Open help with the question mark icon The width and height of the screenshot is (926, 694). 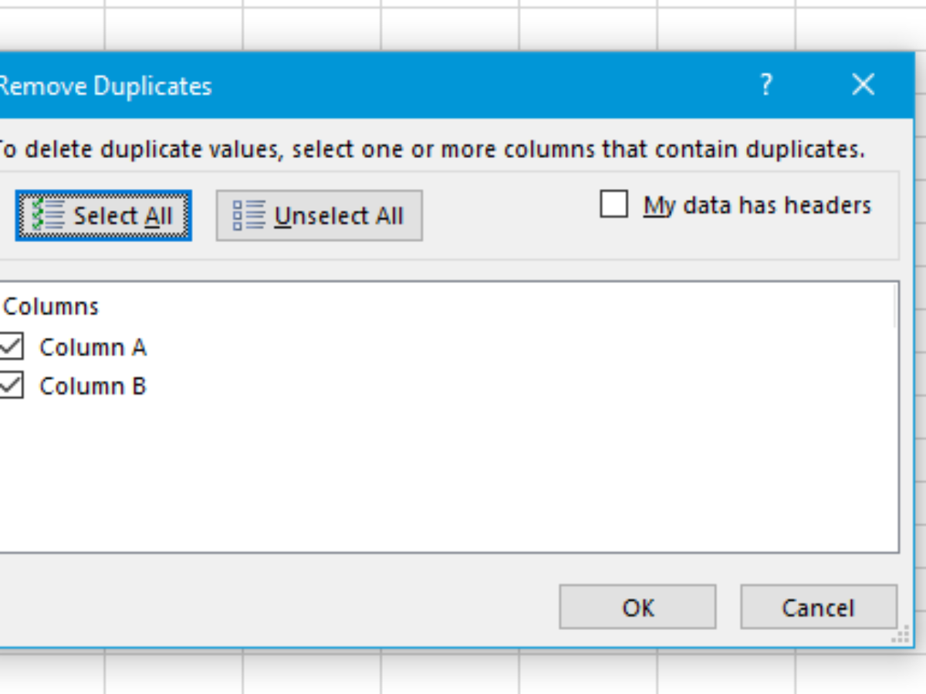pyautogui.click(x=765, y=85)
